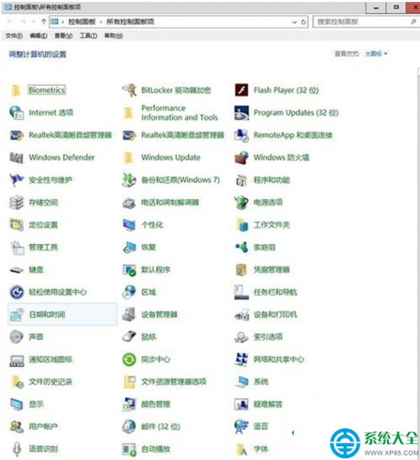The width and height of the screenshot is (420, 460).
Task: Open the 编辑(E) menu
Action: pos(38,36)
